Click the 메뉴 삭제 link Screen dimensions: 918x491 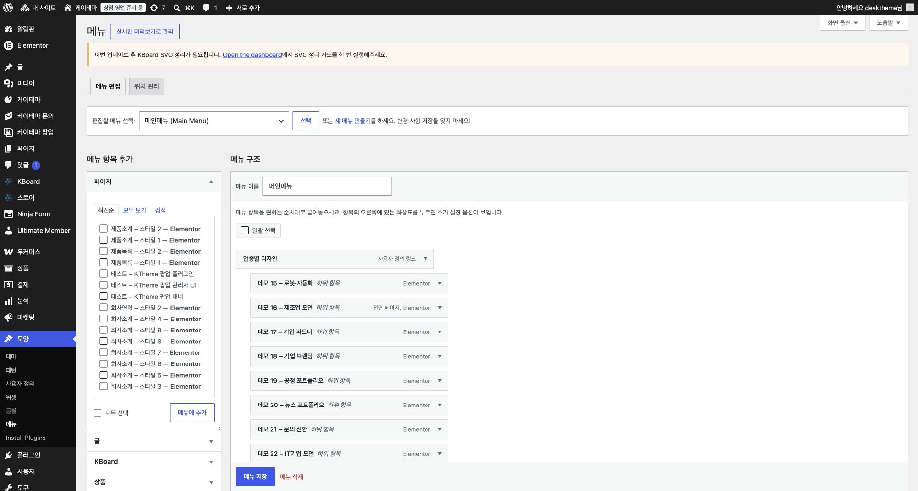coord(291,477)
